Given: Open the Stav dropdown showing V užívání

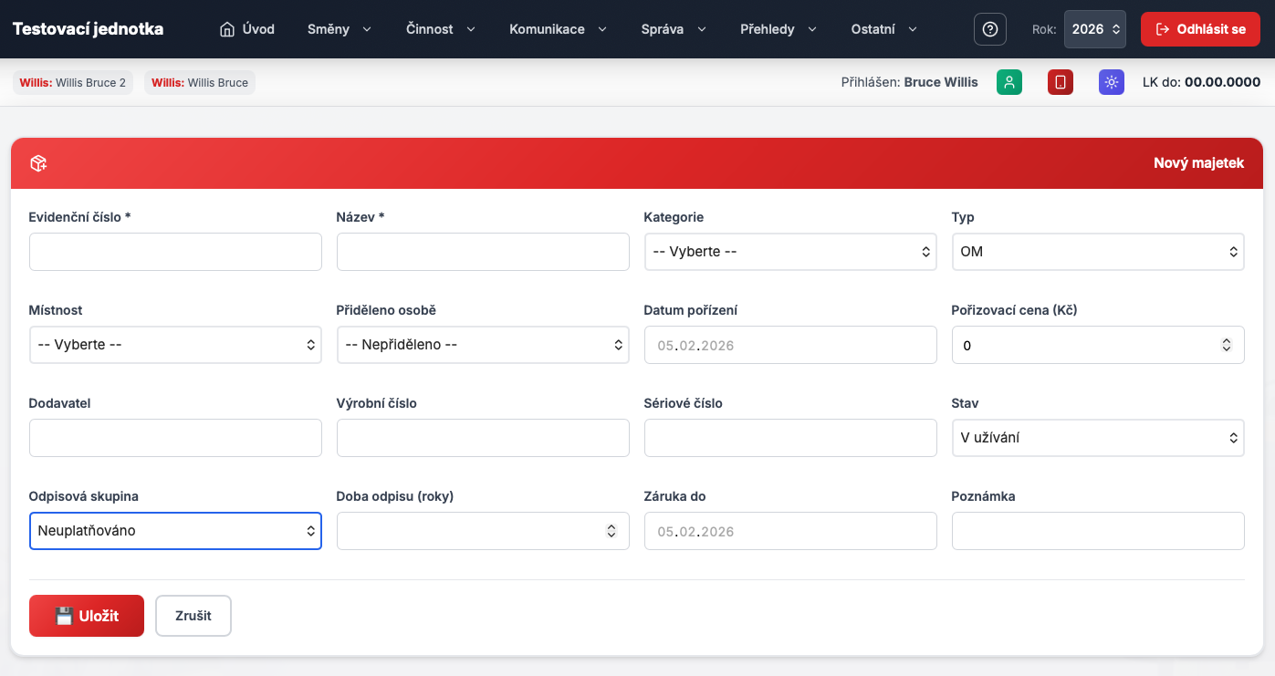Looking at the screenshot, I should pos(1097,438).
